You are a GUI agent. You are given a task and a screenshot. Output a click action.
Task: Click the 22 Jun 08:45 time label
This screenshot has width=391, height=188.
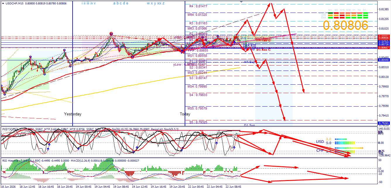click(233, 186)
